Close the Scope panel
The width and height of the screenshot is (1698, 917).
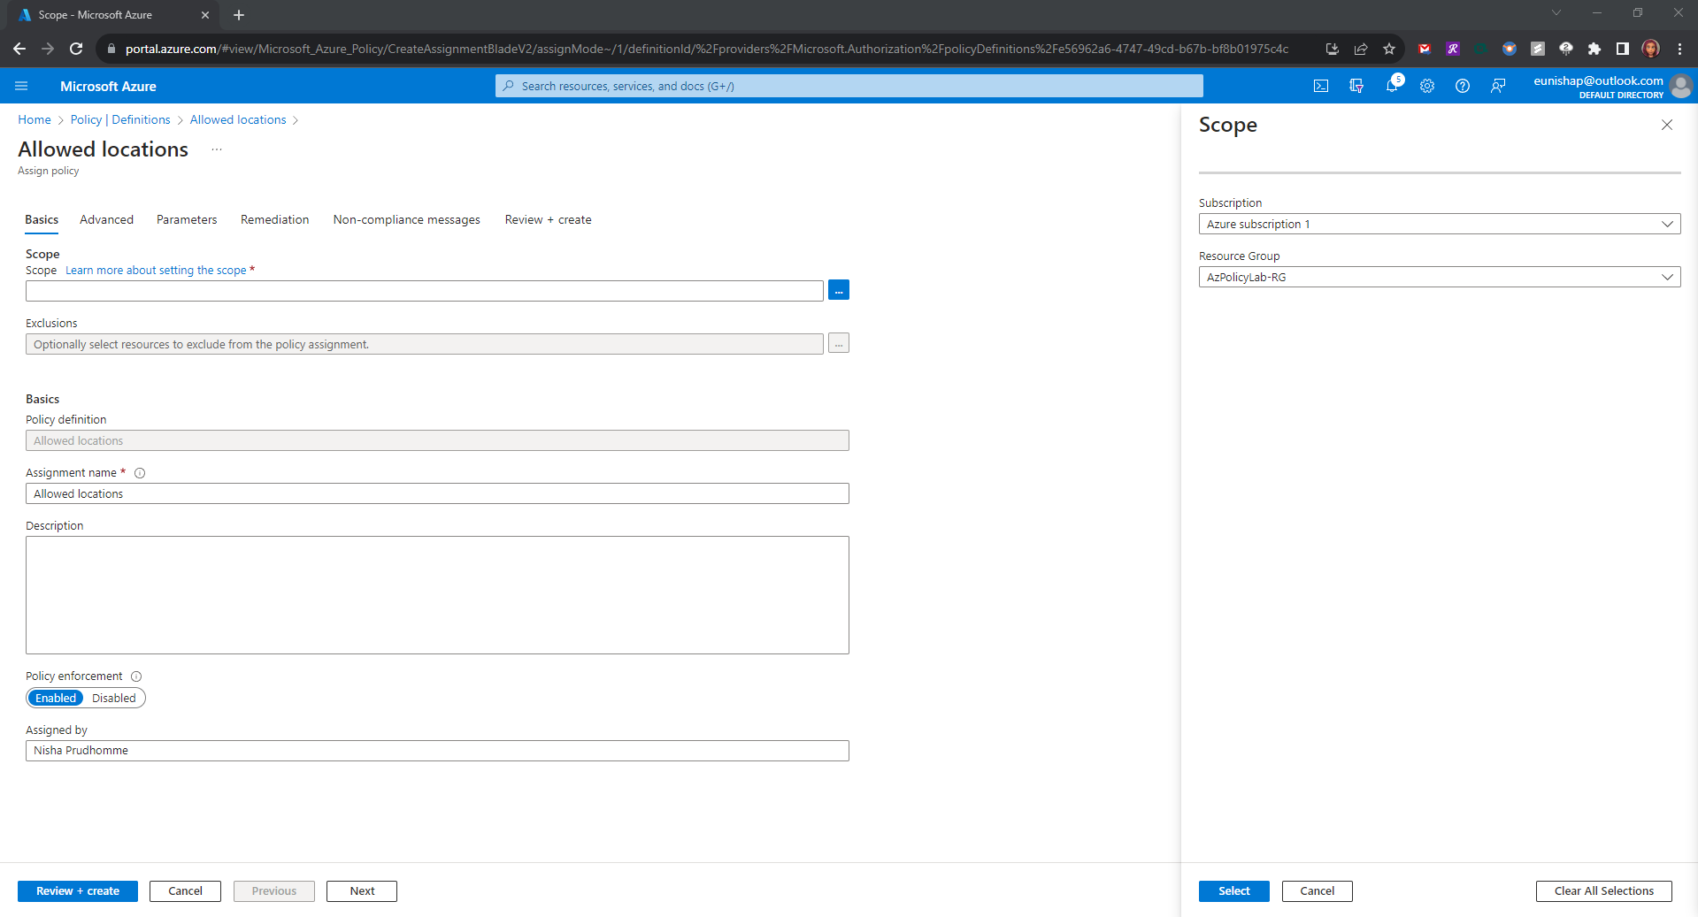click(1667, 125)
